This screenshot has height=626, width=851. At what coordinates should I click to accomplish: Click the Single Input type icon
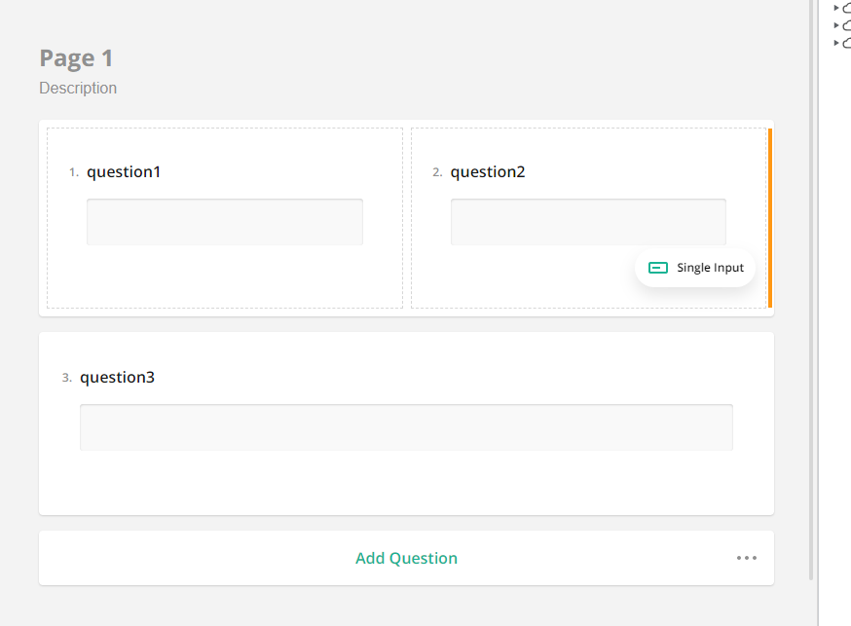pyautogui.click(x=658, y=267)
